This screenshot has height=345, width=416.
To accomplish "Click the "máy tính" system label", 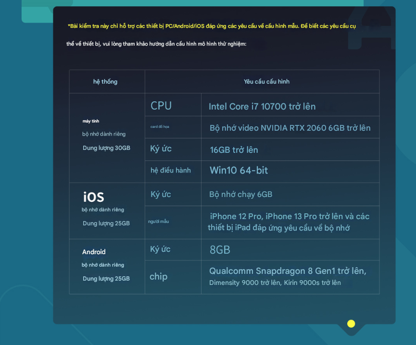I will click(x=91, y=121).
